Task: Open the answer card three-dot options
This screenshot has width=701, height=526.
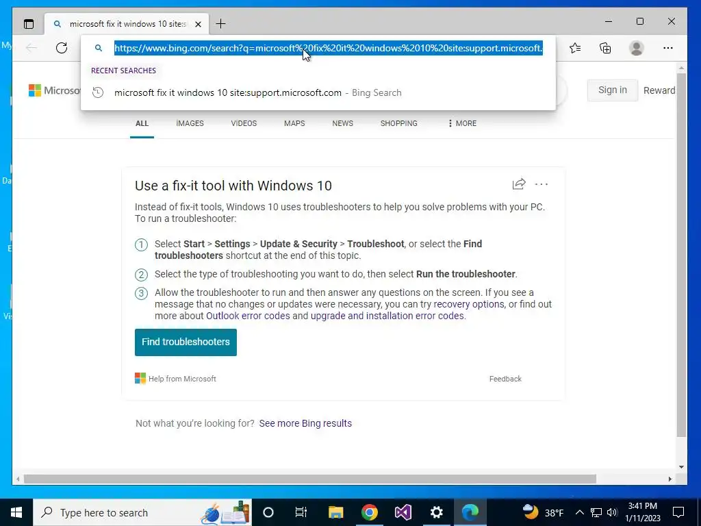Action: 541,184
